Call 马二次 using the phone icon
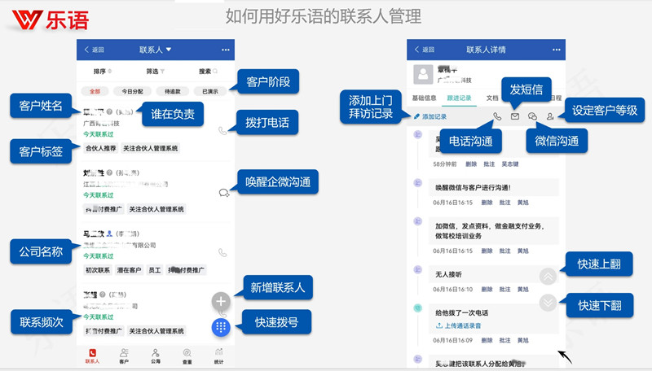This screenshot has height=371, width=652. tap(222, 253)
